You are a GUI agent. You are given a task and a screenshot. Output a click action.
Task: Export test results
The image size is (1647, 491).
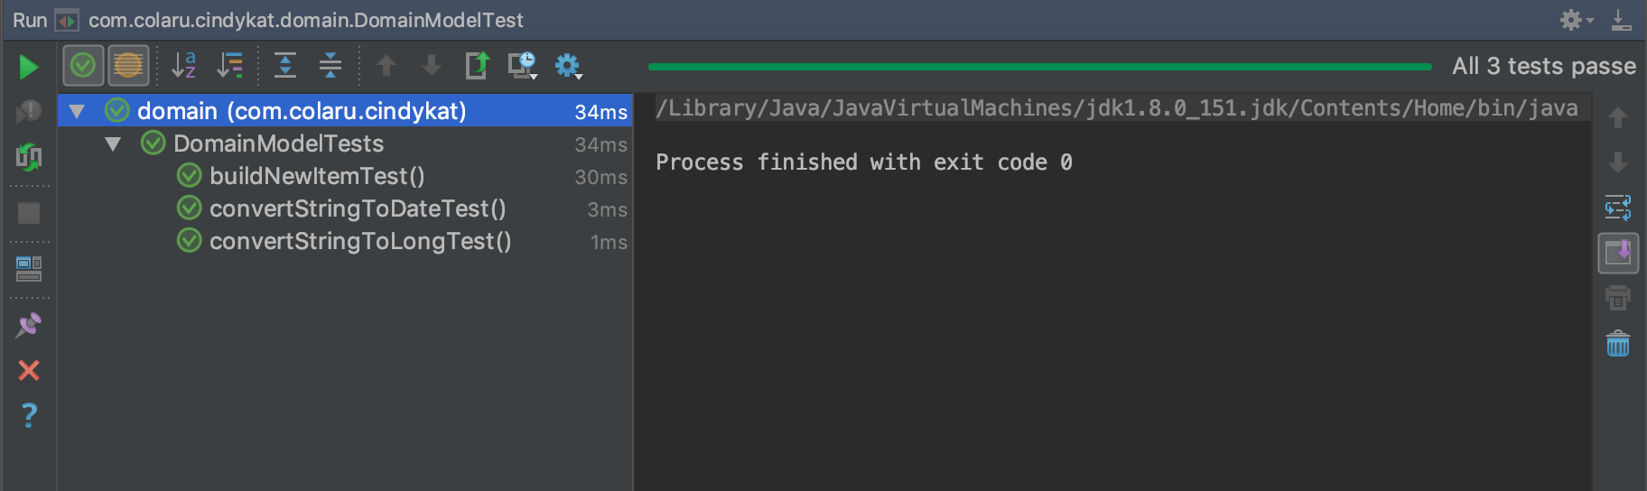(x=477, y=65)
